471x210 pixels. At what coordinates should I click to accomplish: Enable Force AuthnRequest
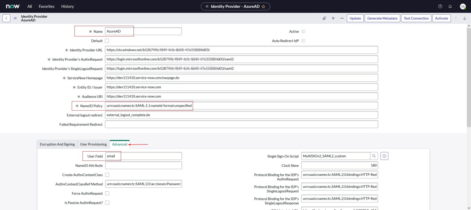coord(107,193)
